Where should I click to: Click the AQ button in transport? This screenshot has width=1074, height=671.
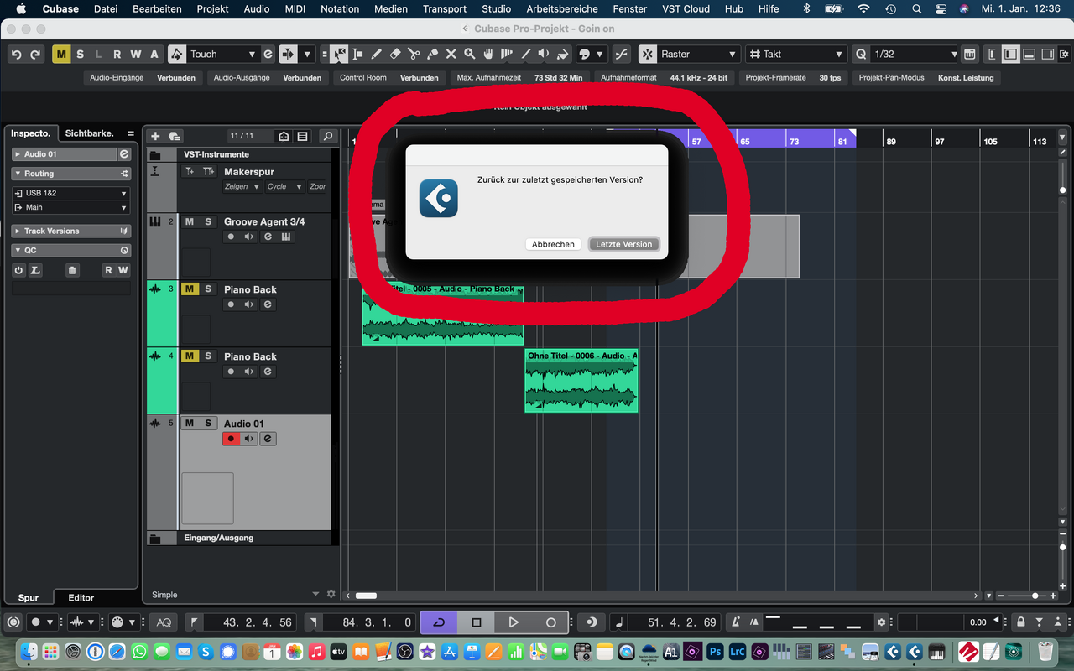(164, 622)
